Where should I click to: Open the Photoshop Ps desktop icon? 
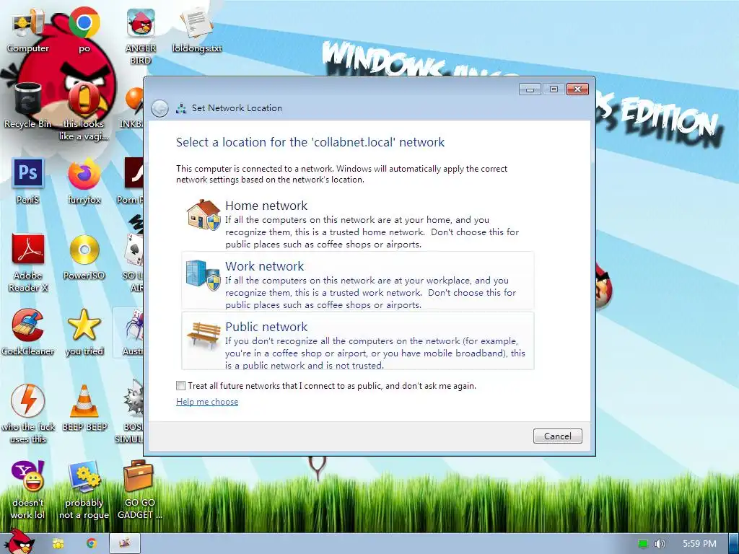pos(28,180)
